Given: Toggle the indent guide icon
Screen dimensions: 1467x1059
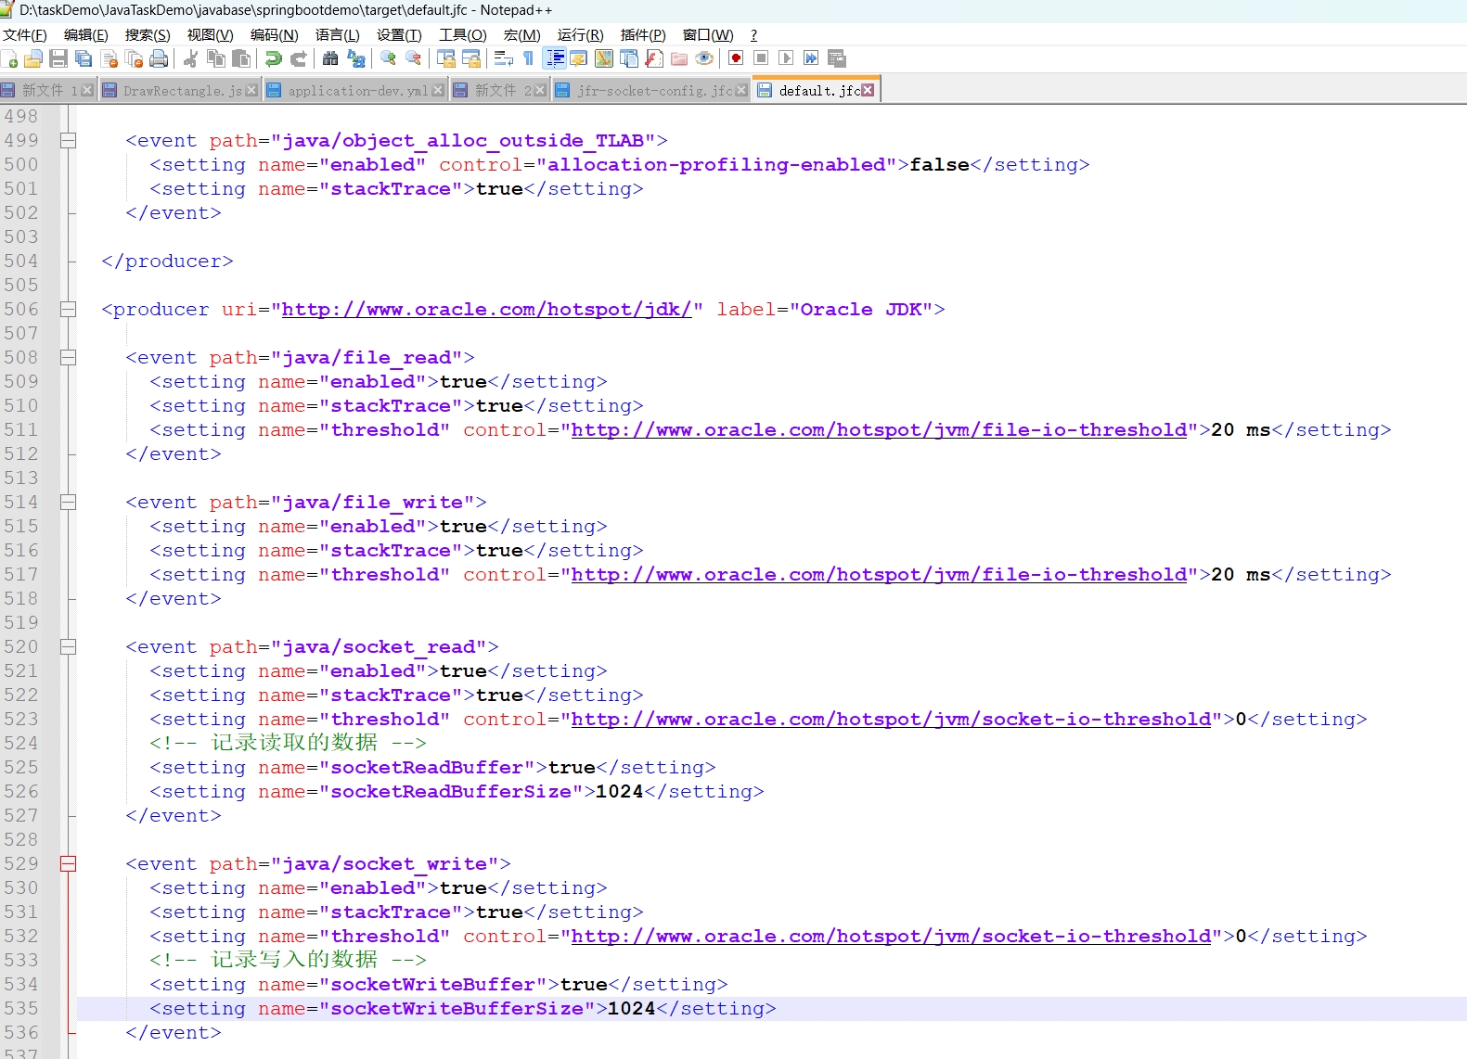Looking at the screenshot, I should [x=555, y=58].
